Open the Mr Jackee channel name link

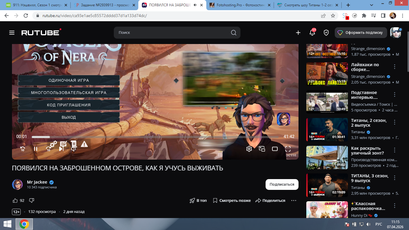(x=37, y=182)
